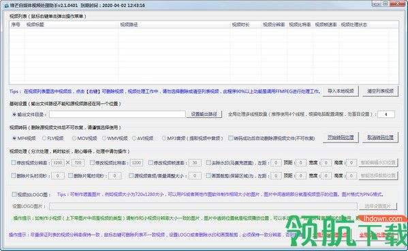Check the 删除片头时间秒 option
The width and height of the screenshot is (408, 251).
pyautogui.click(x=14, y=176)
